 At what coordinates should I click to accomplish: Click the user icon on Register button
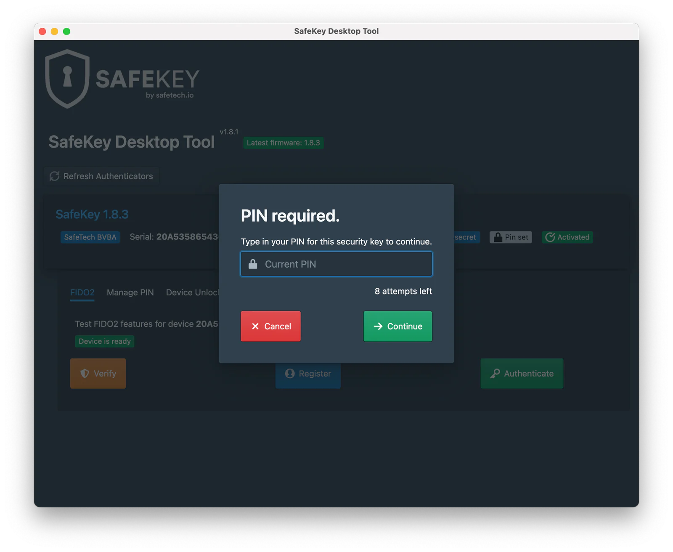(290, 373)
